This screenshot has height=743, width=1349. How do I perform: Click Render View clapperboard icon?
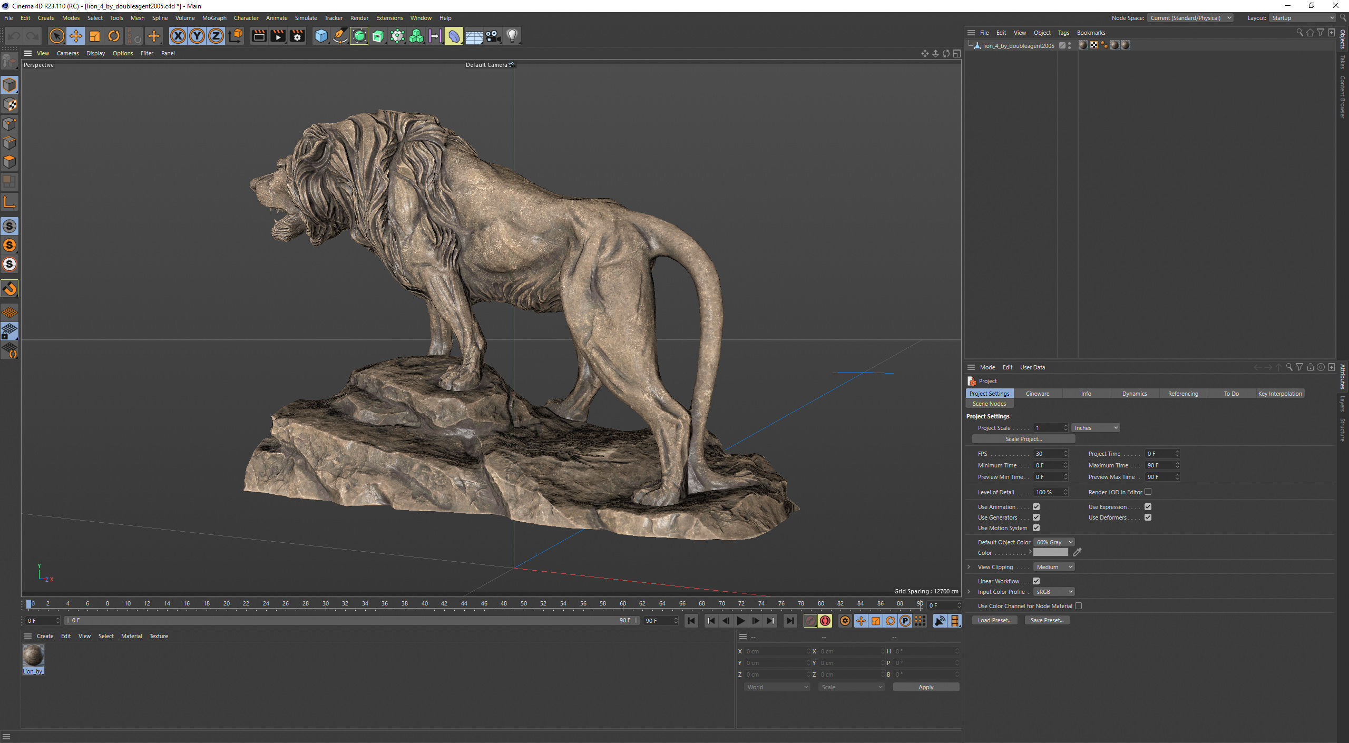pos(259,36)
